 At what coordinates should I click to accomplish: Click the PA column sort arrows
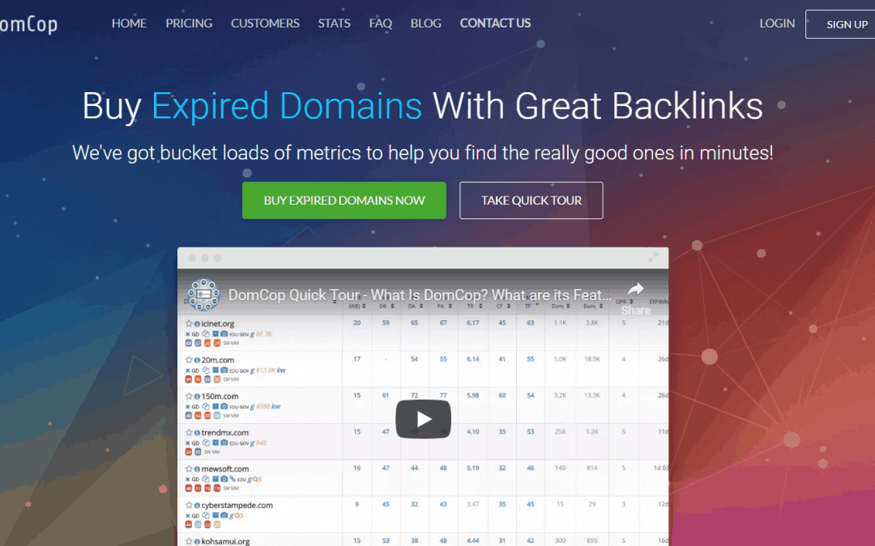[450, 306]
